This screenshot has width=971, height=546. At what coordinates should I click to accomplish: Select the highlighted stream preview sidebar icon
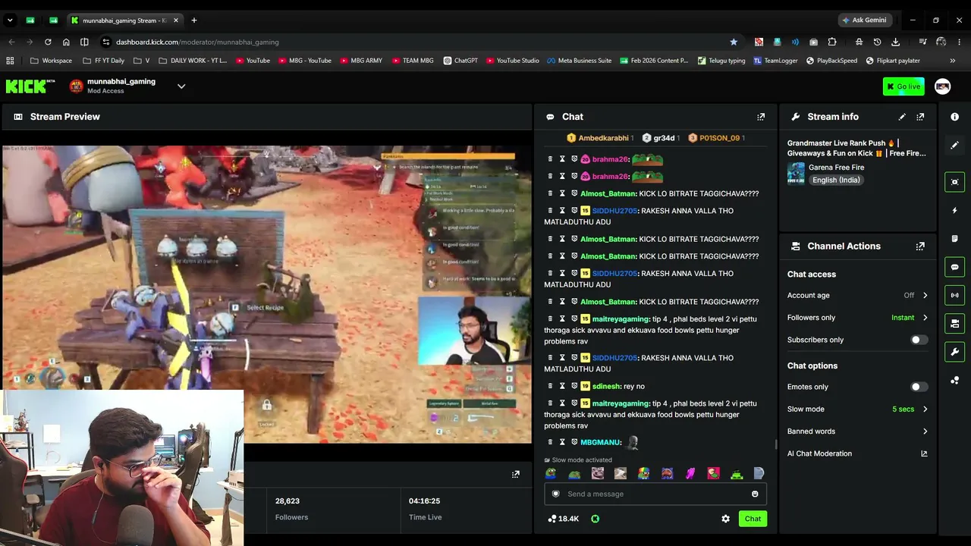click(955, 182)
